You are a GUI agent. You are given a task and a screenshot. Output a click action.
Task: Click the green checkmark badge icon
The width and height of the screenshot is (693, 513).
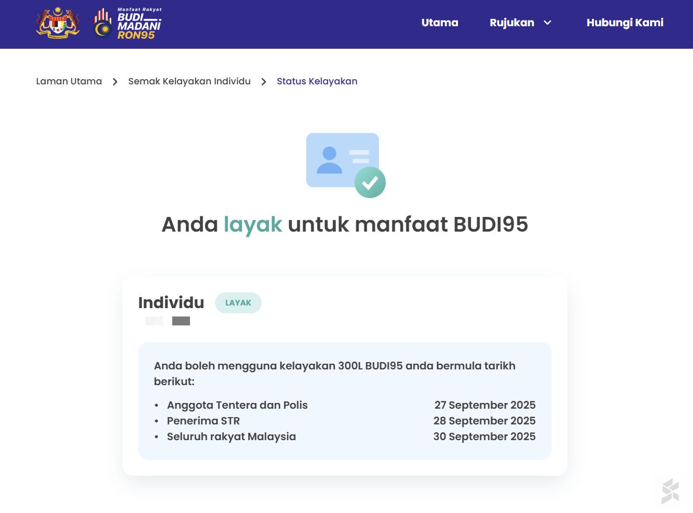pyautogui.click(x=370, y=182)
